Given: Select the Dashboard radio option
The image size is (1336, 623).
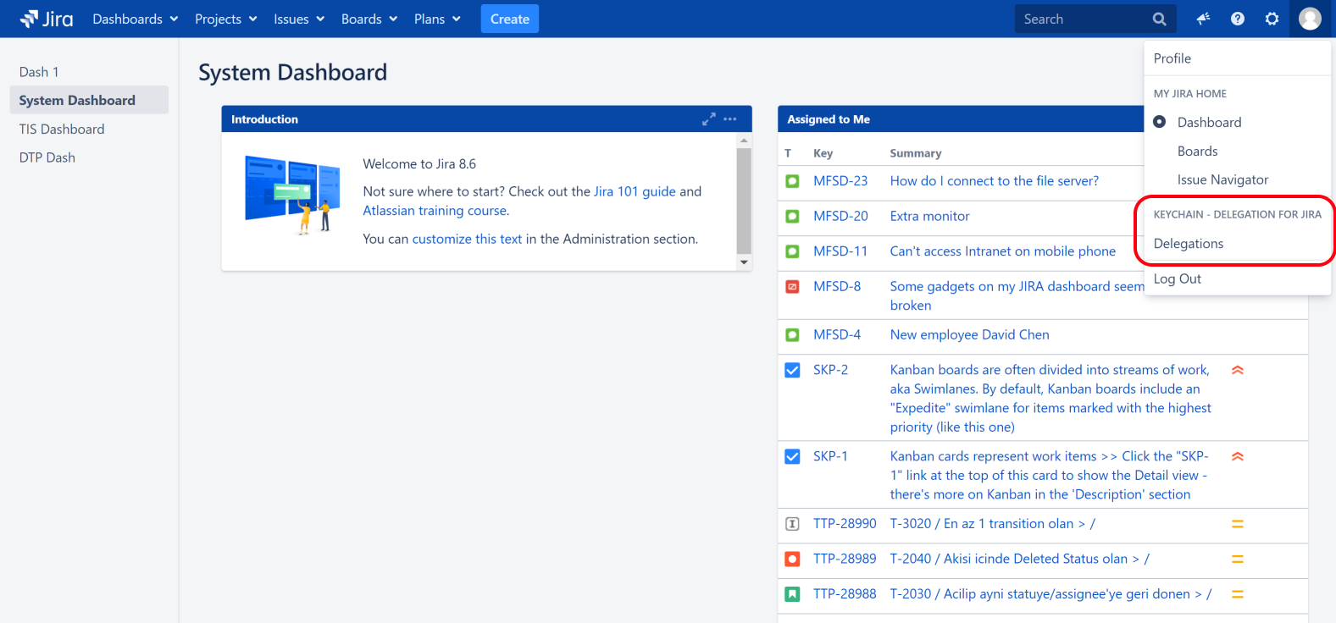Looking at the screenshot, I should (x=1160, y=122).
